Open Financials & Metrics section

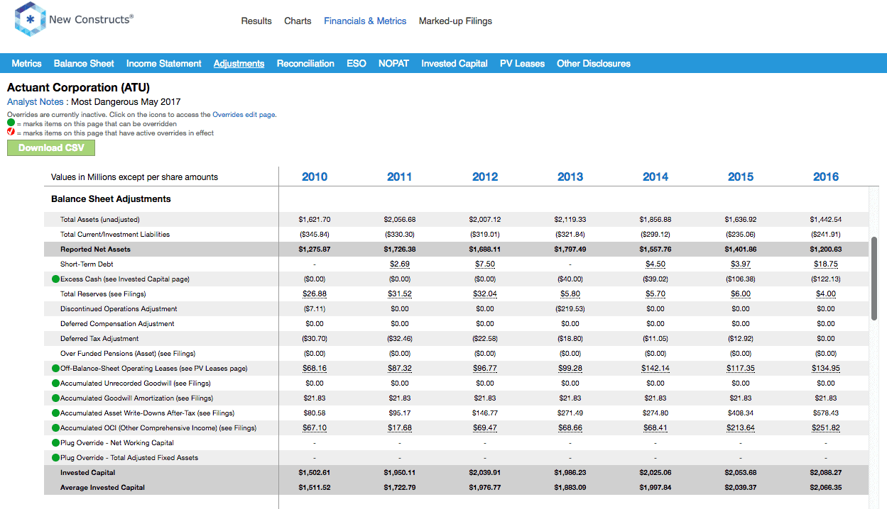coord(365,21)
